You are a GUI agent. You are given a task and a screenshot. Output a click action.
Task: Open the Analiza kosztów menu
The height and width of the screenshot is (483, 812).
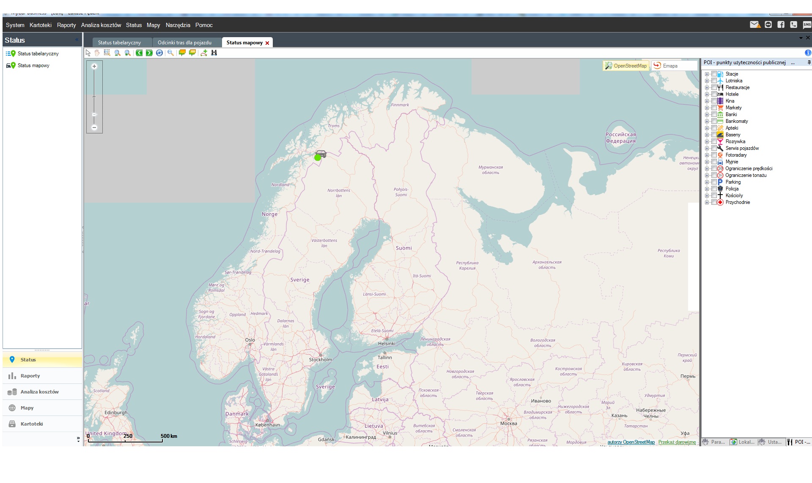point(101,25)
